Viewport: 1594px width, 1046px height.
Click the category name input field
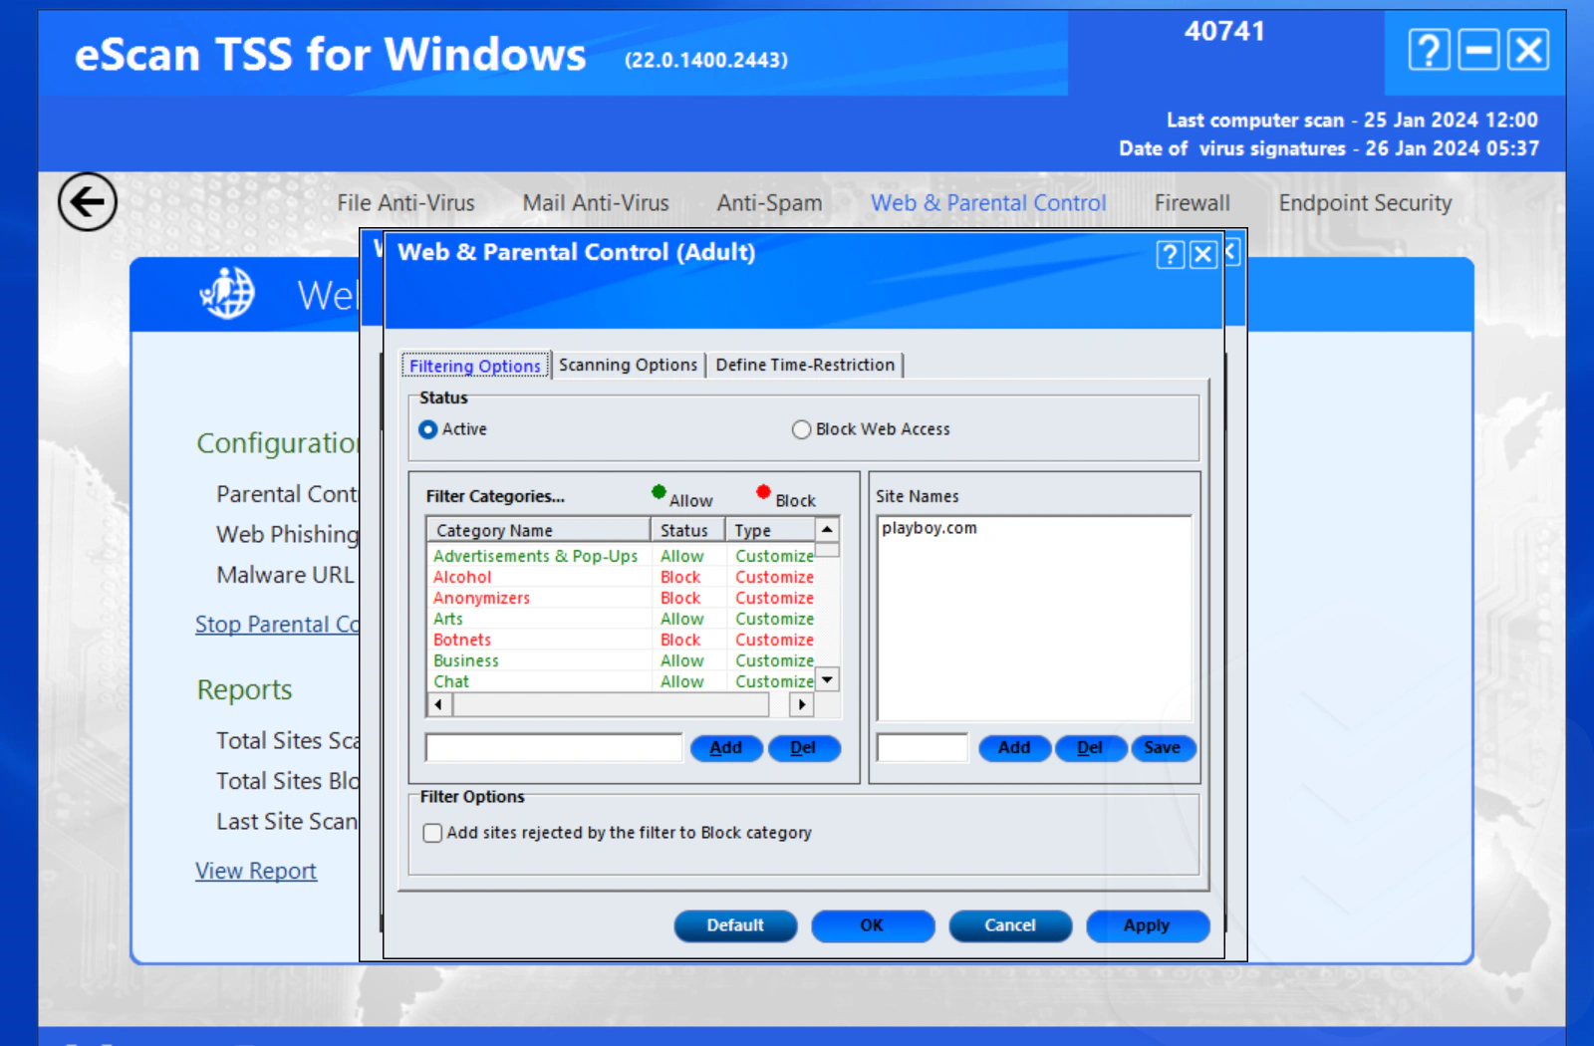point(553,748)
